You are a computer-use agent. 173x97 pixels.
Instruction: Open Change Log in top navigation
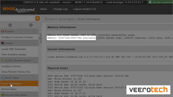click(x=60, y=9)
